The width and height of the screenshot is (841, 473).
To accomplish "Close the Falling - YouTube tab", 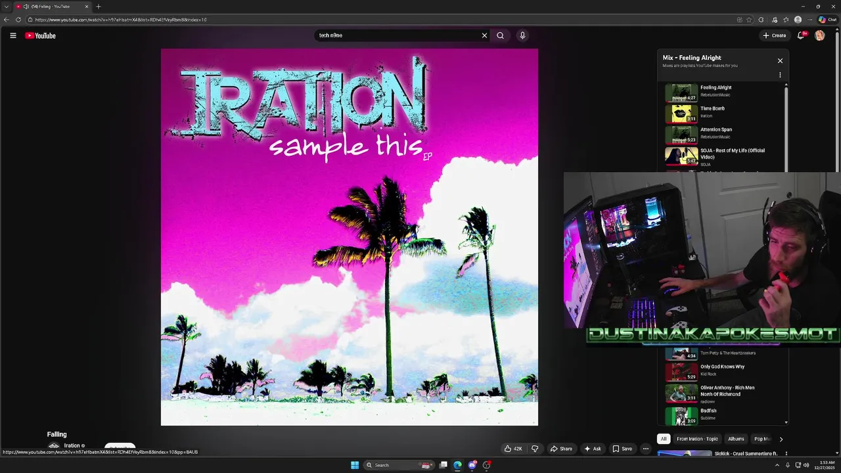I will coord(86,7).
